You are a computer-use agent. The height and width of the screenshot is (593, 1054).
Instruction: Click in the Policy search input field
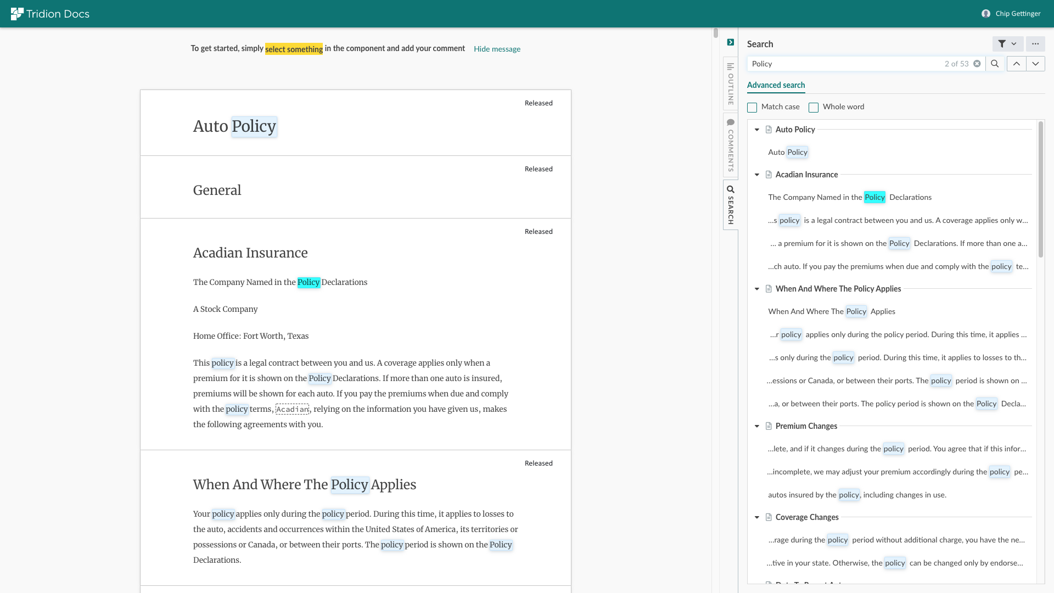pyautogui.click(x=845, y=64)
